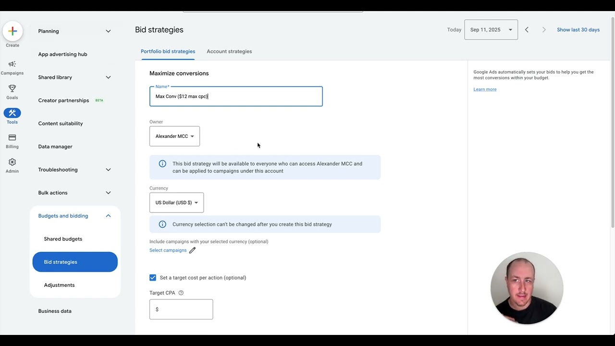Open Campaigns megaphone icon

click(x=12, y=64)
